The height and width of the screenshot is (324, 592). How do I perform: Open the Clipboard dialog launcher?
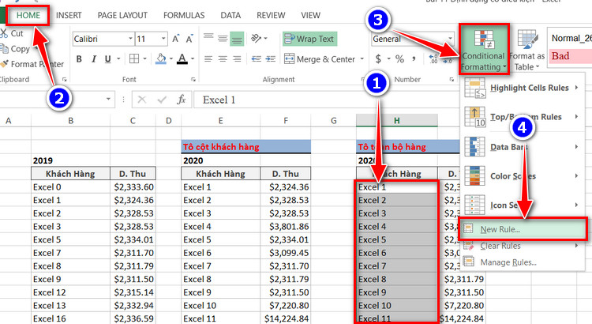pos(65,80)
